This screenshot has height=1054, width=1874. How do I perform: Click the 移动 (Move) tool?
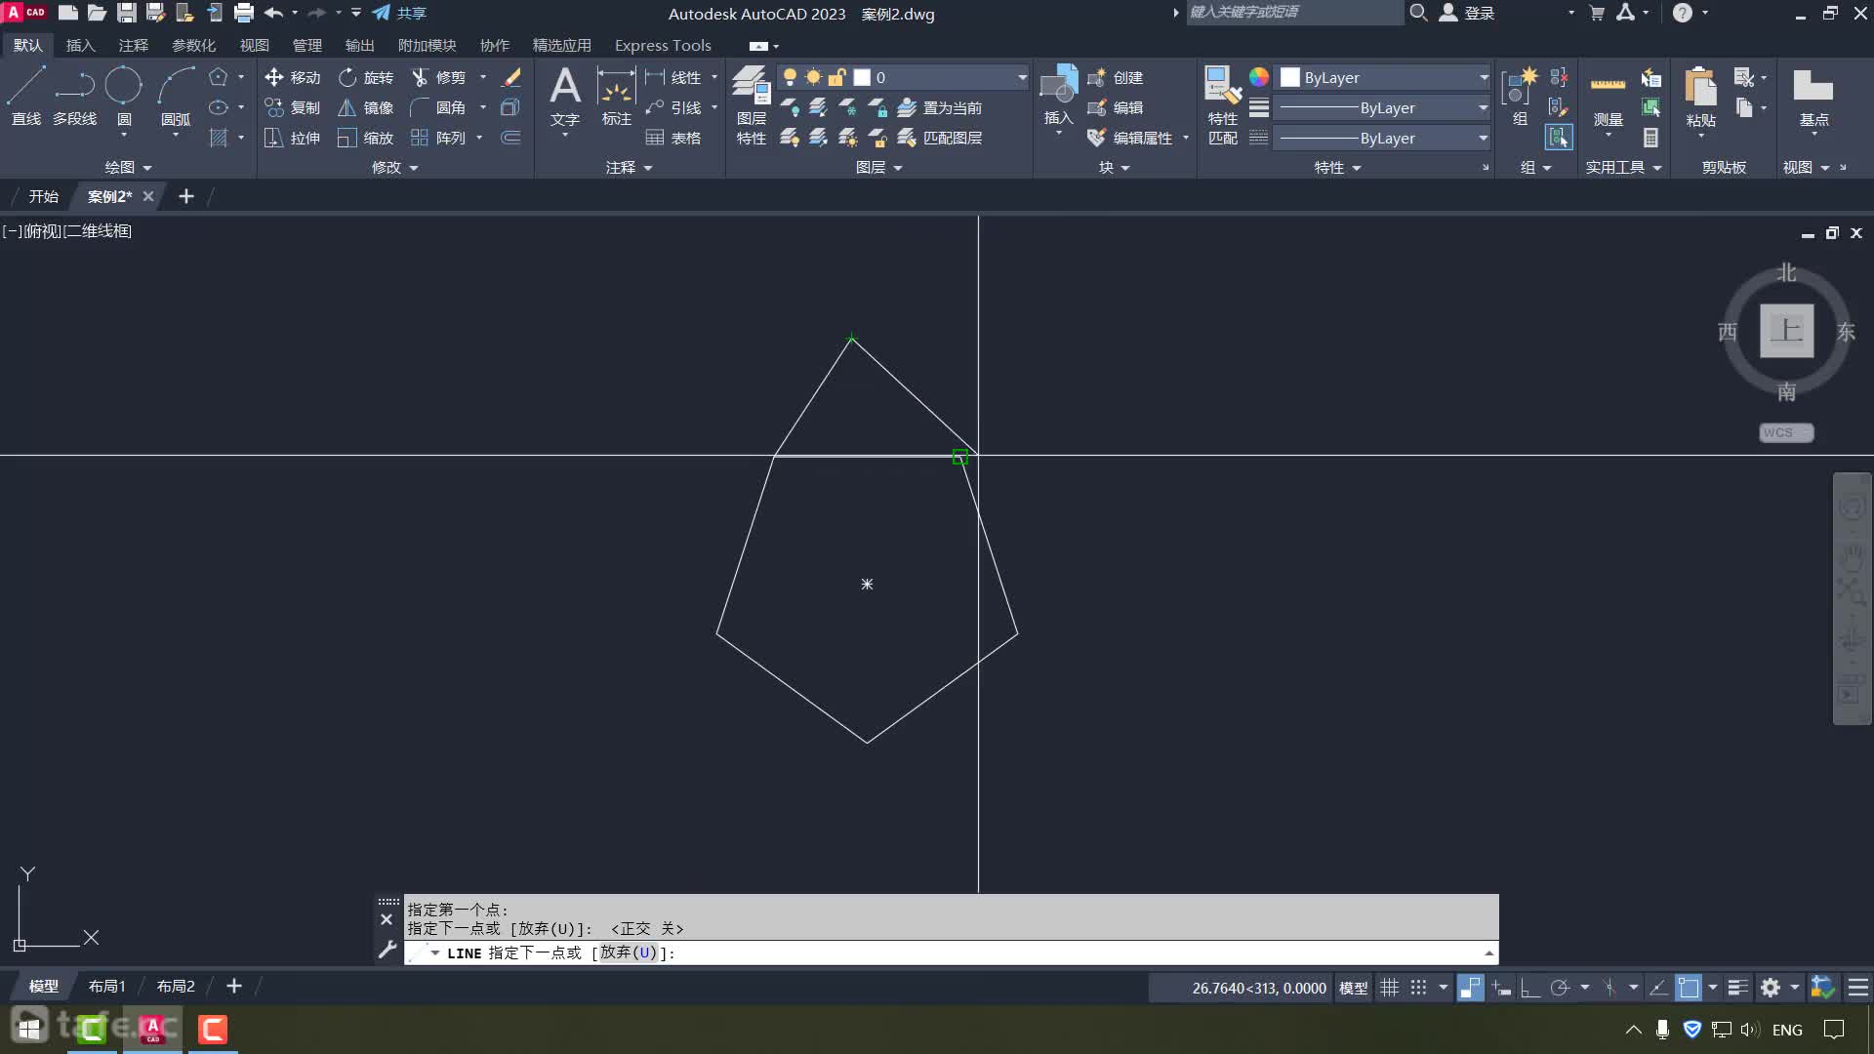(x=292, y=77)
